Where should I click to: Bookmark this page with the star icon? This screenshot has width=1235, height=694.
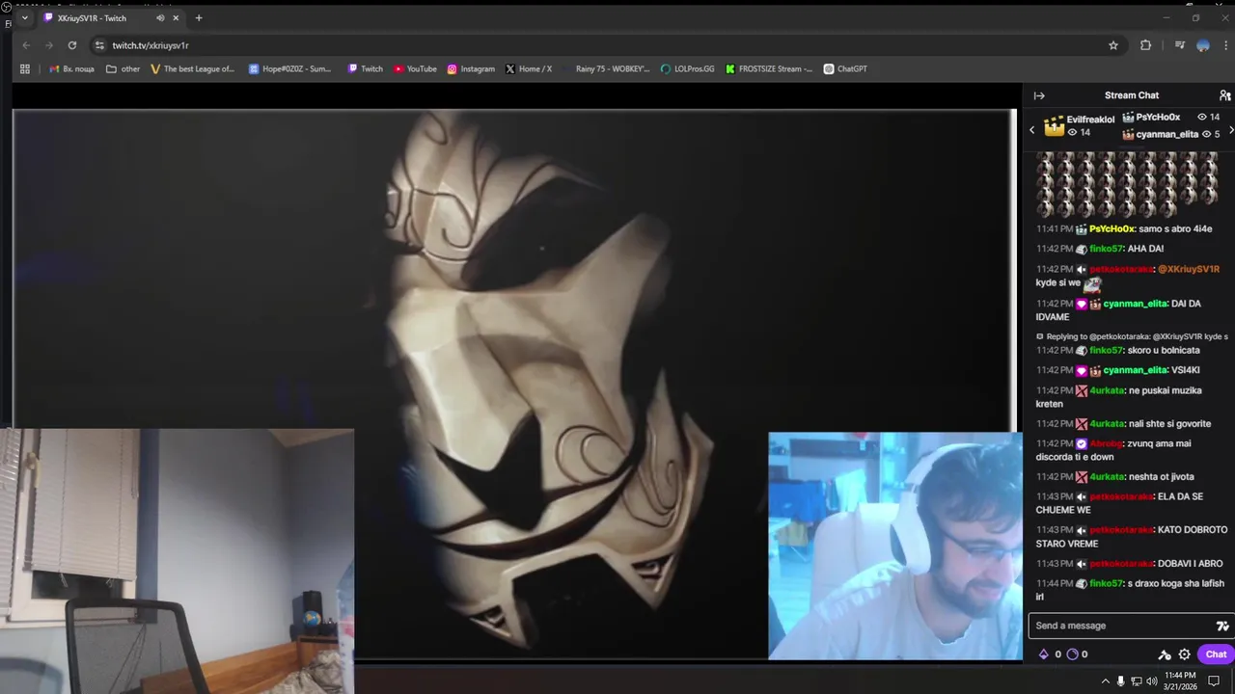pyautogui.click(x=1113, y=45)
